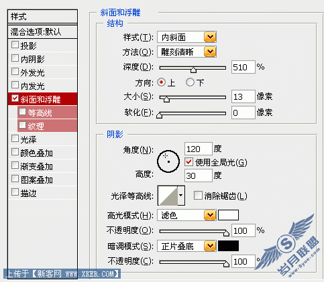The width and height of the screenshot is (324, 282).
Task: Check the 等高线 contour sub-option
Action: coord(22,111)
